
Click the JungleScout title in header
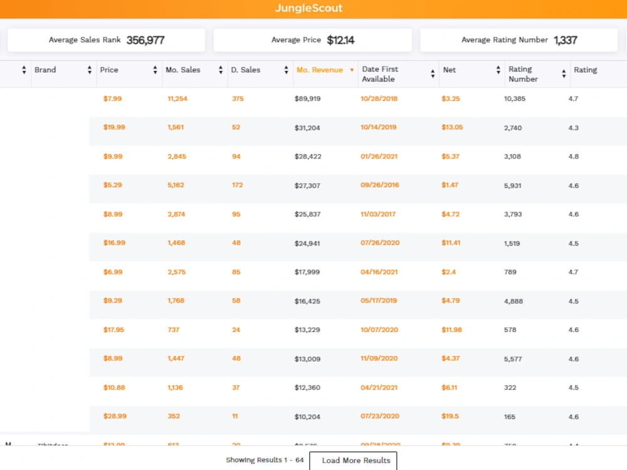point(308,8)
